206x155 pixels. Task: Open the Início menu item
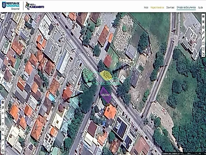click(x=146, y=8)
